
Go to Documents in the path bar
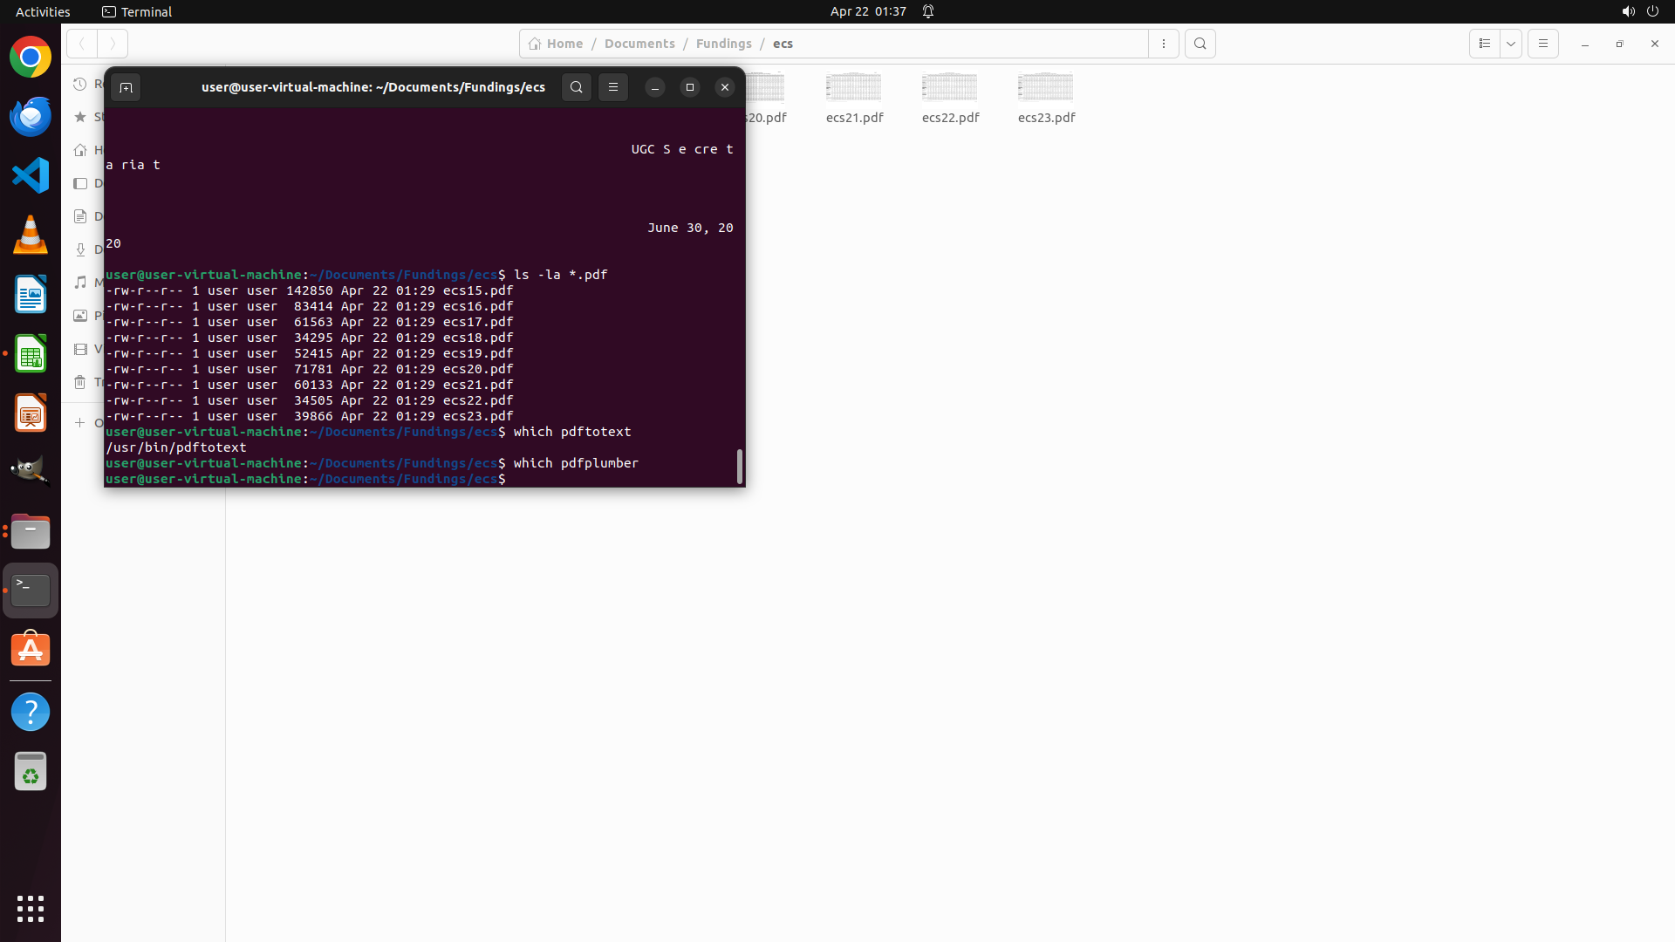pos(639,44)
